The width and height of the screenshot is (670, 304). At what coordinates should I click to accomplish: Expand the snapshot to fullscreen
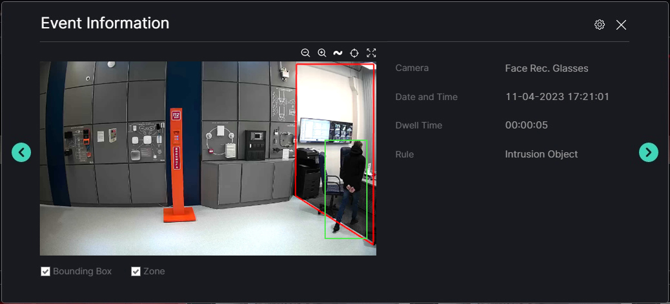[x=371, y=52]
